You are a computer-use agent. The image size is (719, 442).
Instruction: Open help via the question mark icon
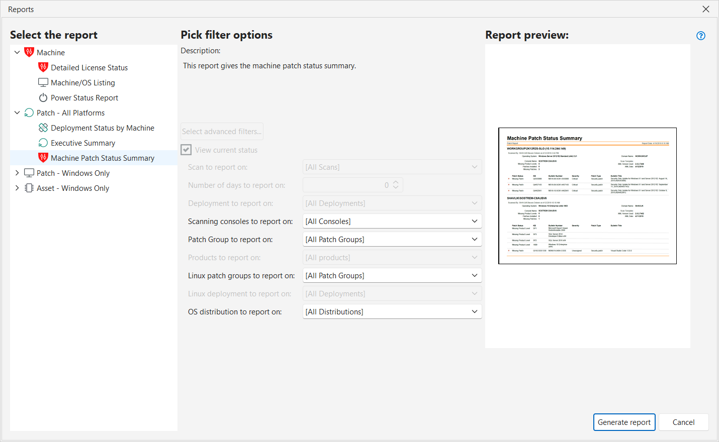701,36
